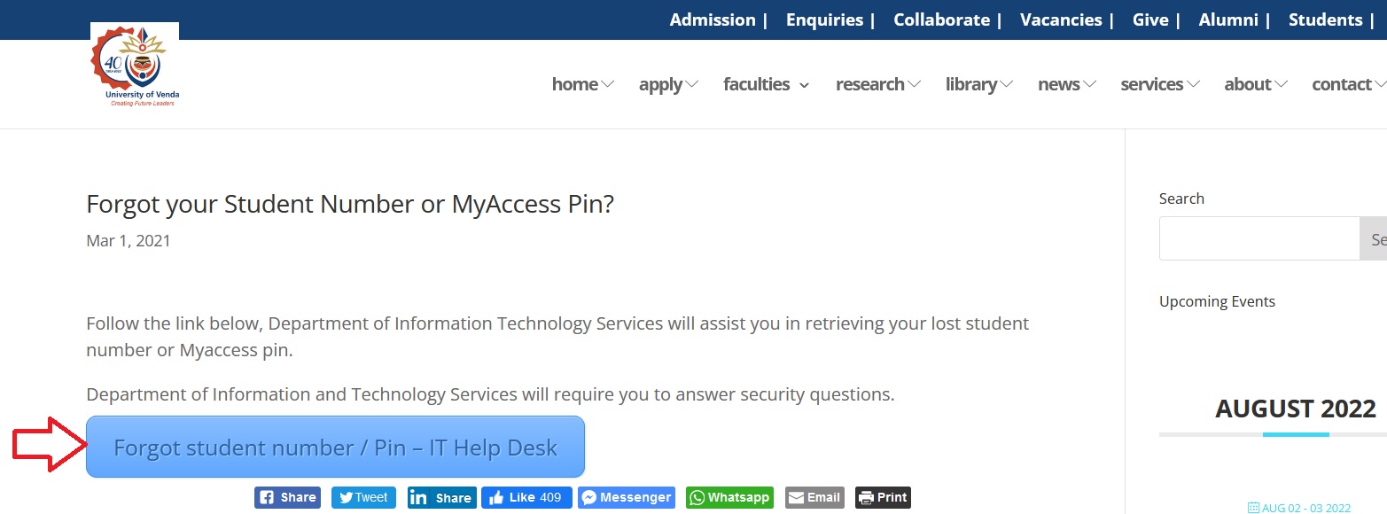1387x514 pixels.
Task: Open the Alumni link in header
Action: (x=1227, y=19)
